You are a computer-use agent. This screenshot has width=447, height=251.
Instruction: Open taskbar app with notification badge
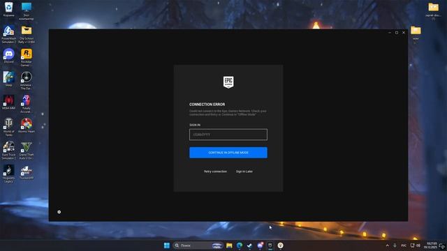tap(260, 245)
